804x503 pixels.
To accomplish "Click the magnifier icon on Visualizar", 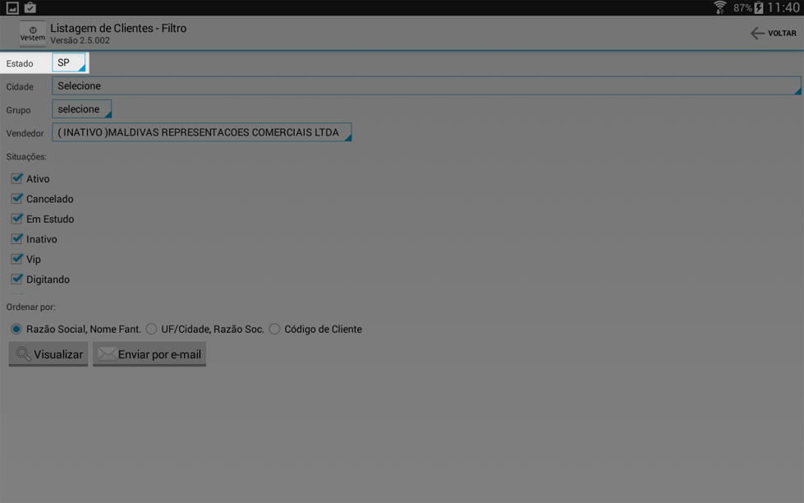I will click(24, 354).
